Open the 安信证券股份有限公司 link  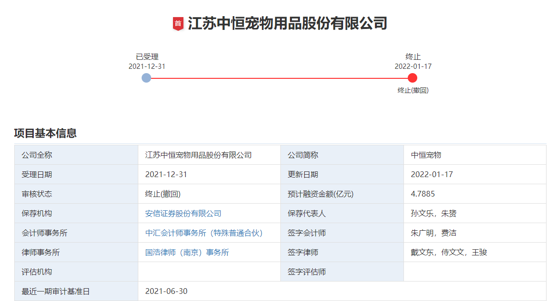point(183,214)
